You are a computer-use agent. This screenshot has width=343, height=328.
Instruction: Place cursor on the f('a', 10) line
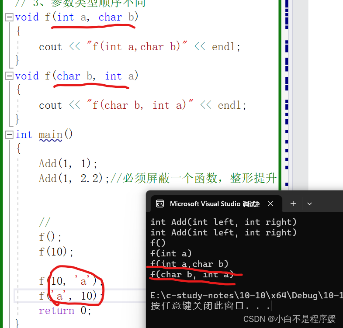click(x=71, y=296)
